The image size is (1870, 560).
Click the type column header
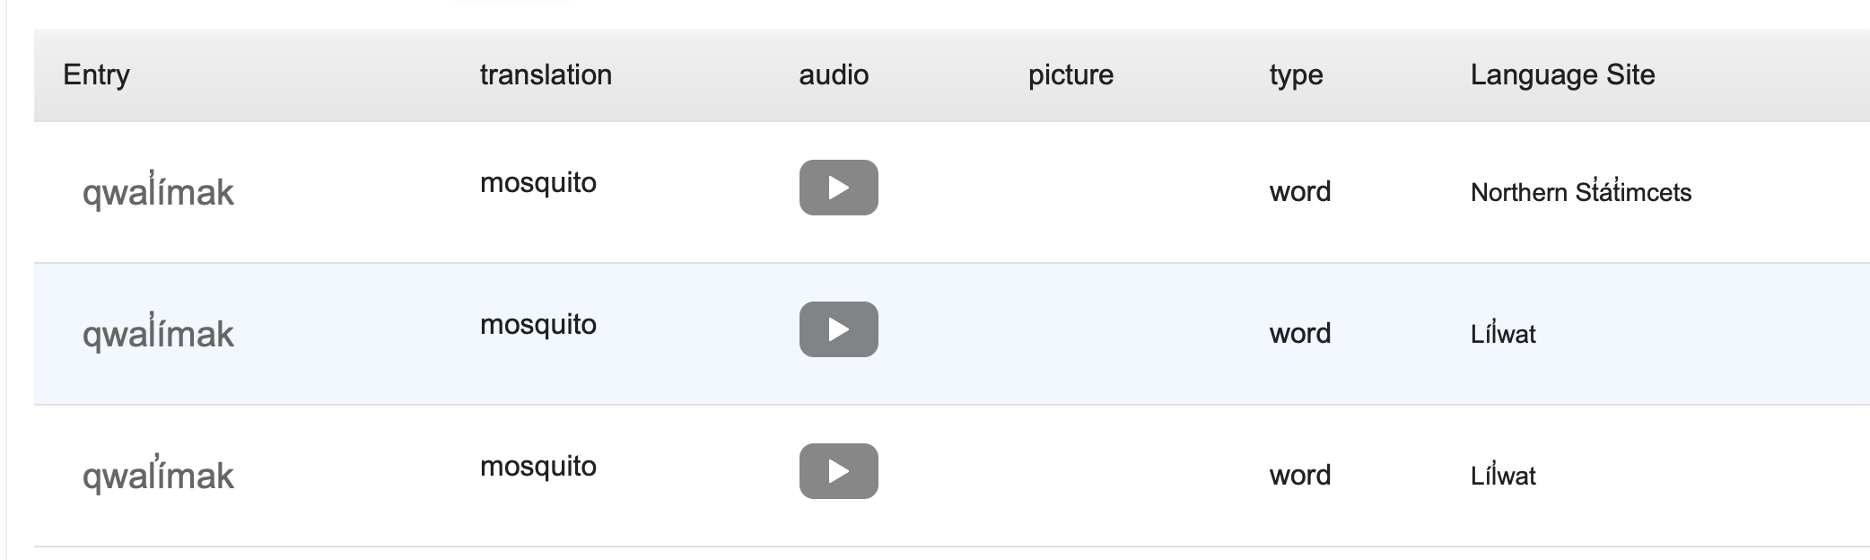tap(1296, 74)
